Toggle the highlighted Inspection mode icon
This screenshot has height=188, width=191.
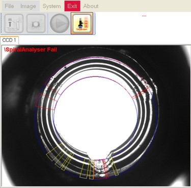(x=82, y=23)
